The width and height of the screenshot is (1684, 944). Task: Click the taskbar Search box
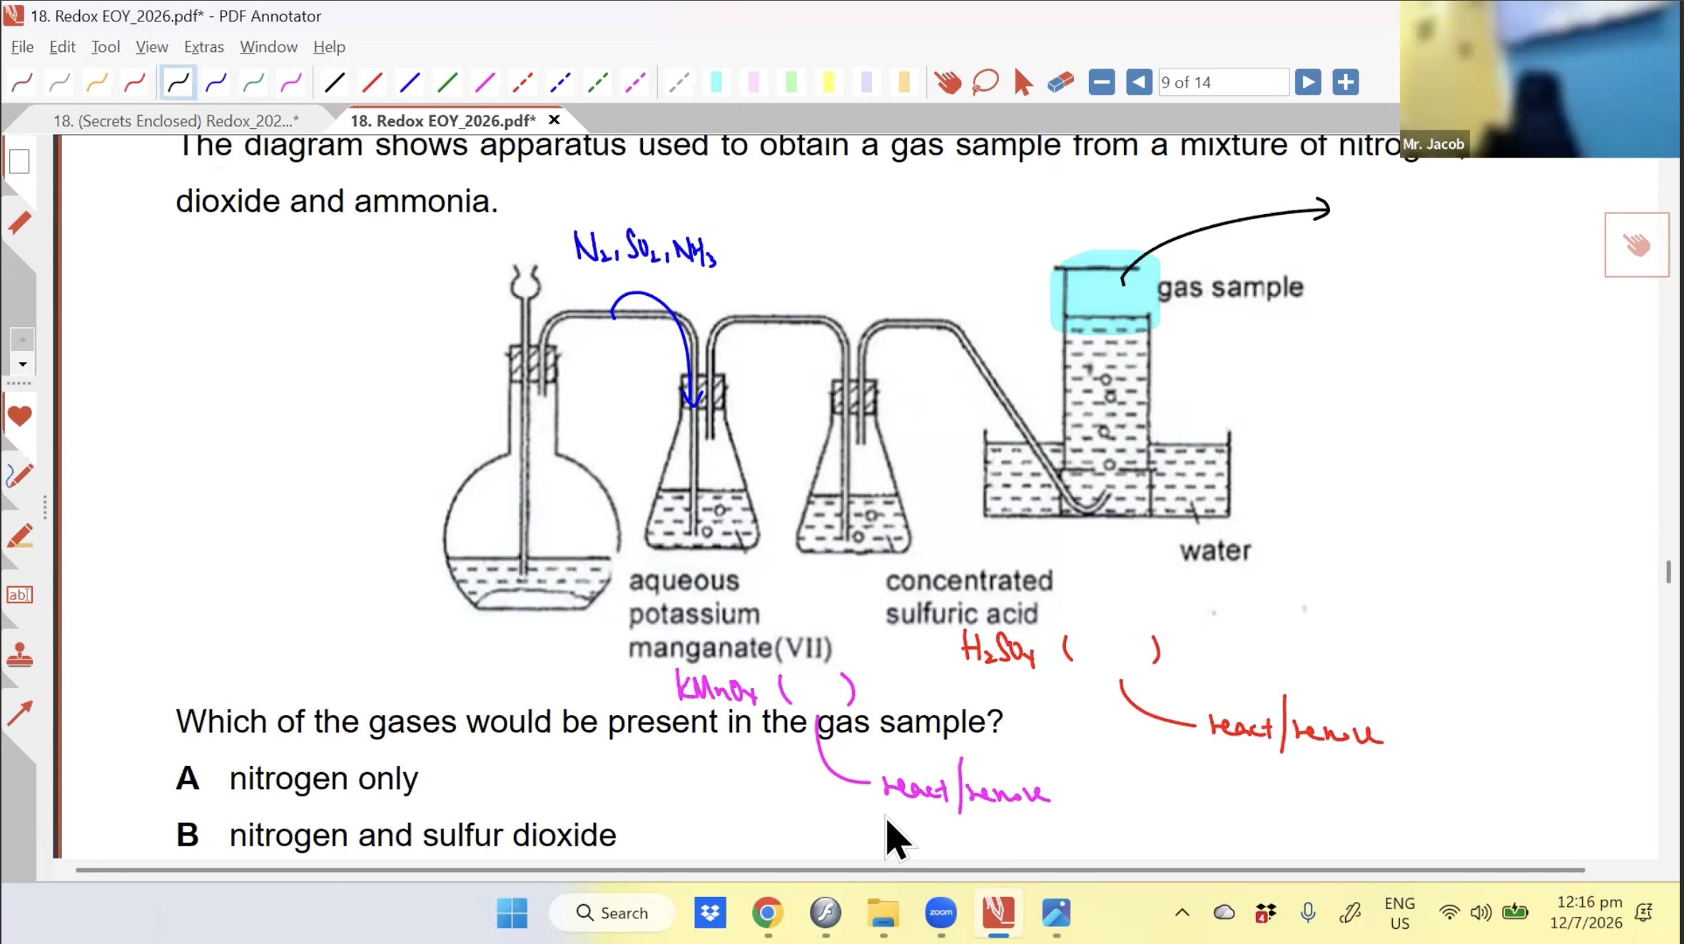coord(612,913)
